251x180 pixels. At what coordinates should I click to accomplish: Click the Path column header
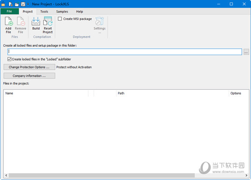click(x=172, y=93)
